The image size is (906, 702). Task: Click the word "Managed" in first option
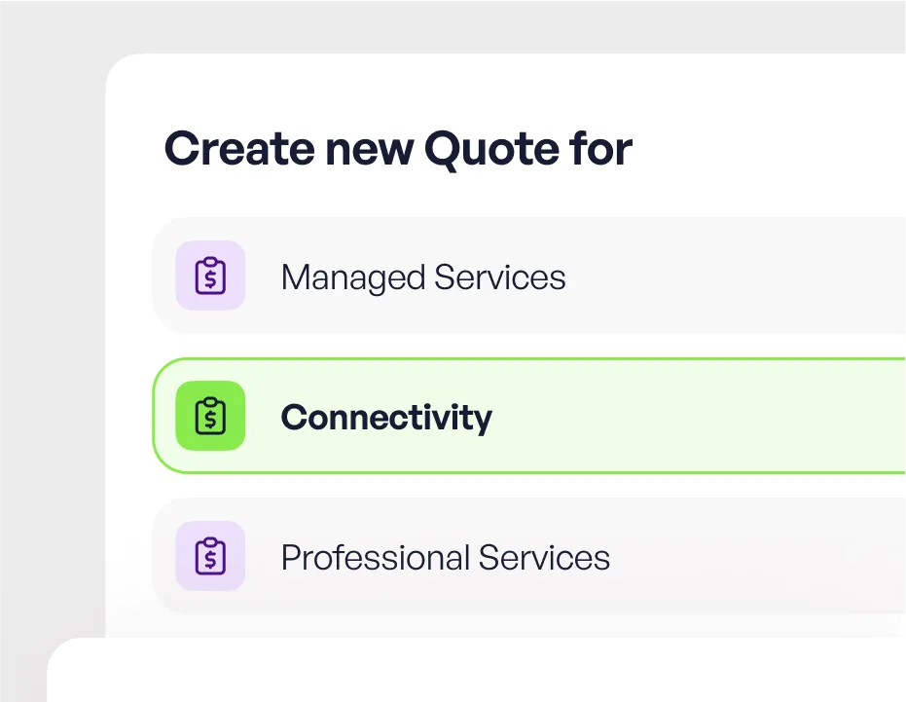pyautogui.click(x=353, y=277)
